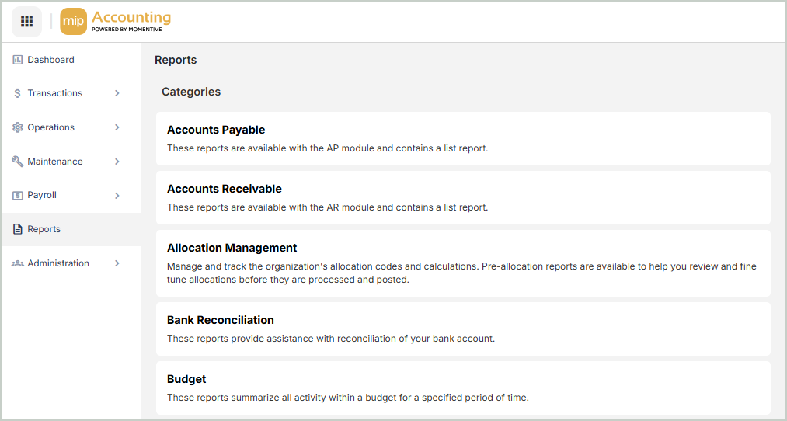This screenshot has height=421, width=787.
Task: Click the Transactions dollar sign icon
Action: [x=18, y=93]
